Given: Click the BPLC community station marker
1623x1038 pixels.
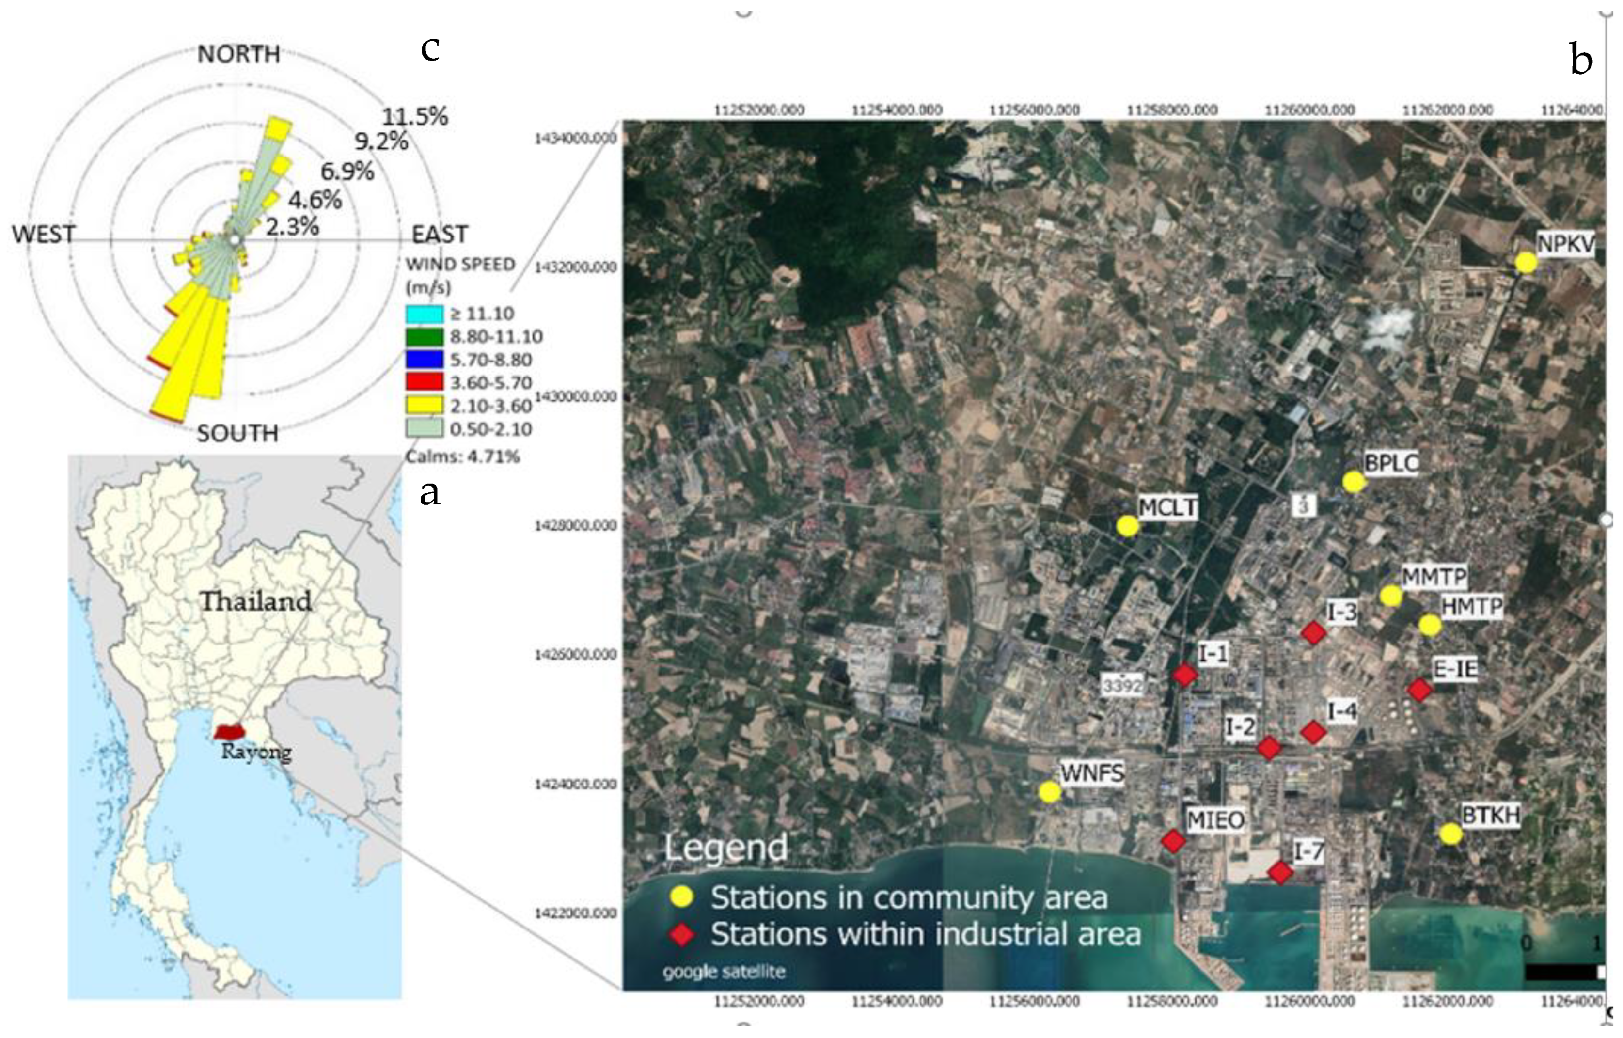Looking at the screenshot, I should [1354, 482].
